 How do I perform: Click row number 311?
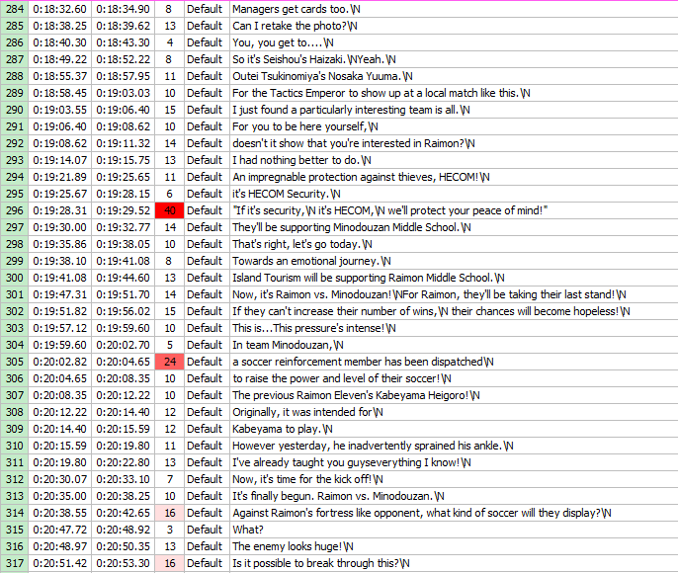click(14, 463)
